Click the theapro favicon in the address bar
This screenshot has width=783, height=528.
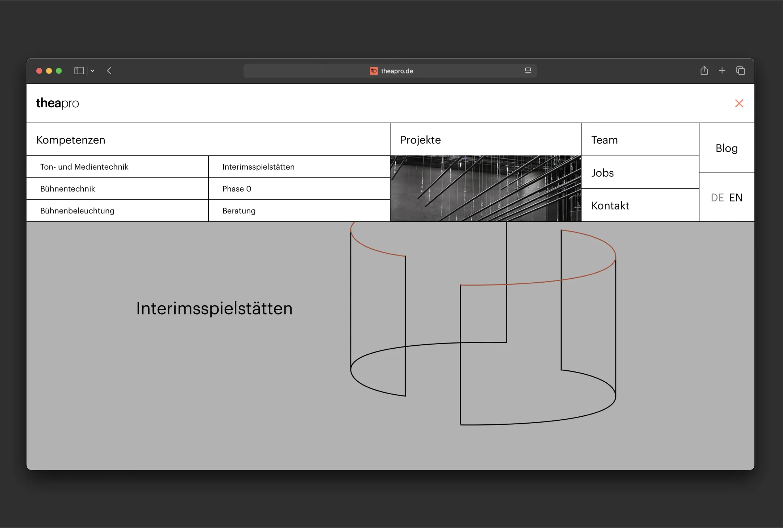coord(374,71)
